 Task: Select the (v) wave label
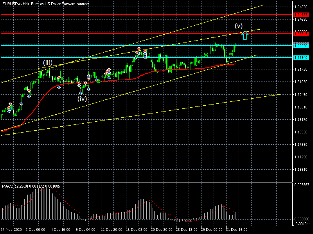click(239, 26)
